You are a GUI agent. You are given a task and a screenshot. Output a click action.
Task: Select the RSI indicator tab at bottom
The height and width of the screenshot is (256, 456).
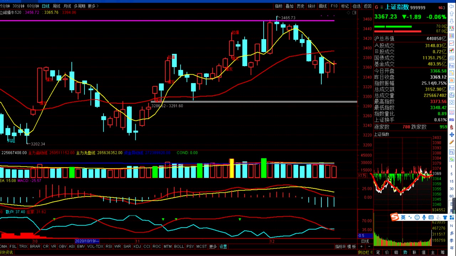[x=109, y=246]
